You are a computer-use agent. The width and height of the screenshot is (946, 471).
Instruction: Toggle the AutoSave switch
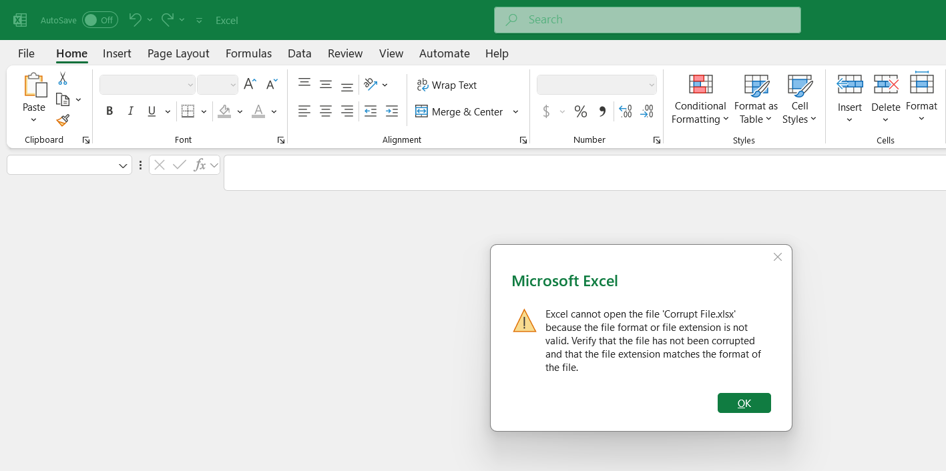coord(100,20)
